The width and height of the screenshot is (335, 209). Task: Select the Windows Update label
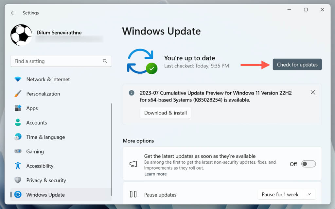(45, 195)
